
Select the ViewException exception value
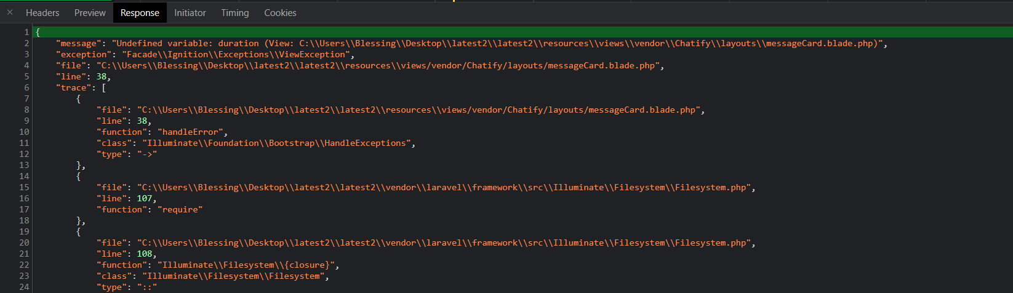(x=237, y=54)
